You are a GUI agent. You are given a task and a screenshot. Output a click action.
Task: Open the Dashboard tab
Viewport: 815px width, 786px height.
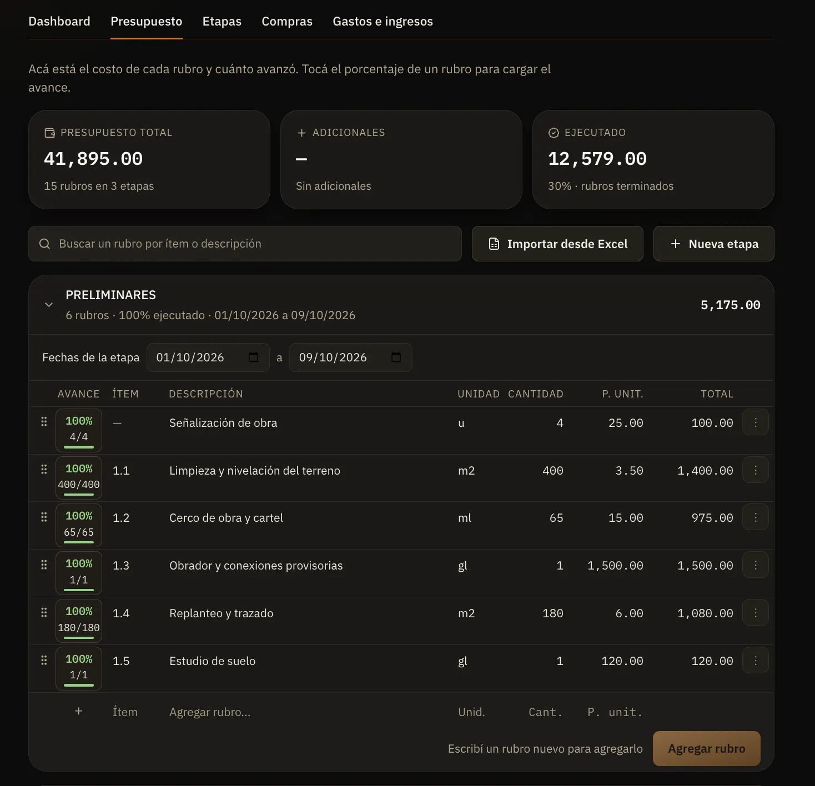(x=59, y=21)
